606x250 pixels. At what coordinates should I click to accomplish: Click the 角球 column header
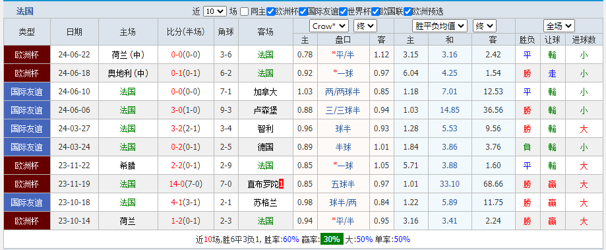tap(226, 32)
